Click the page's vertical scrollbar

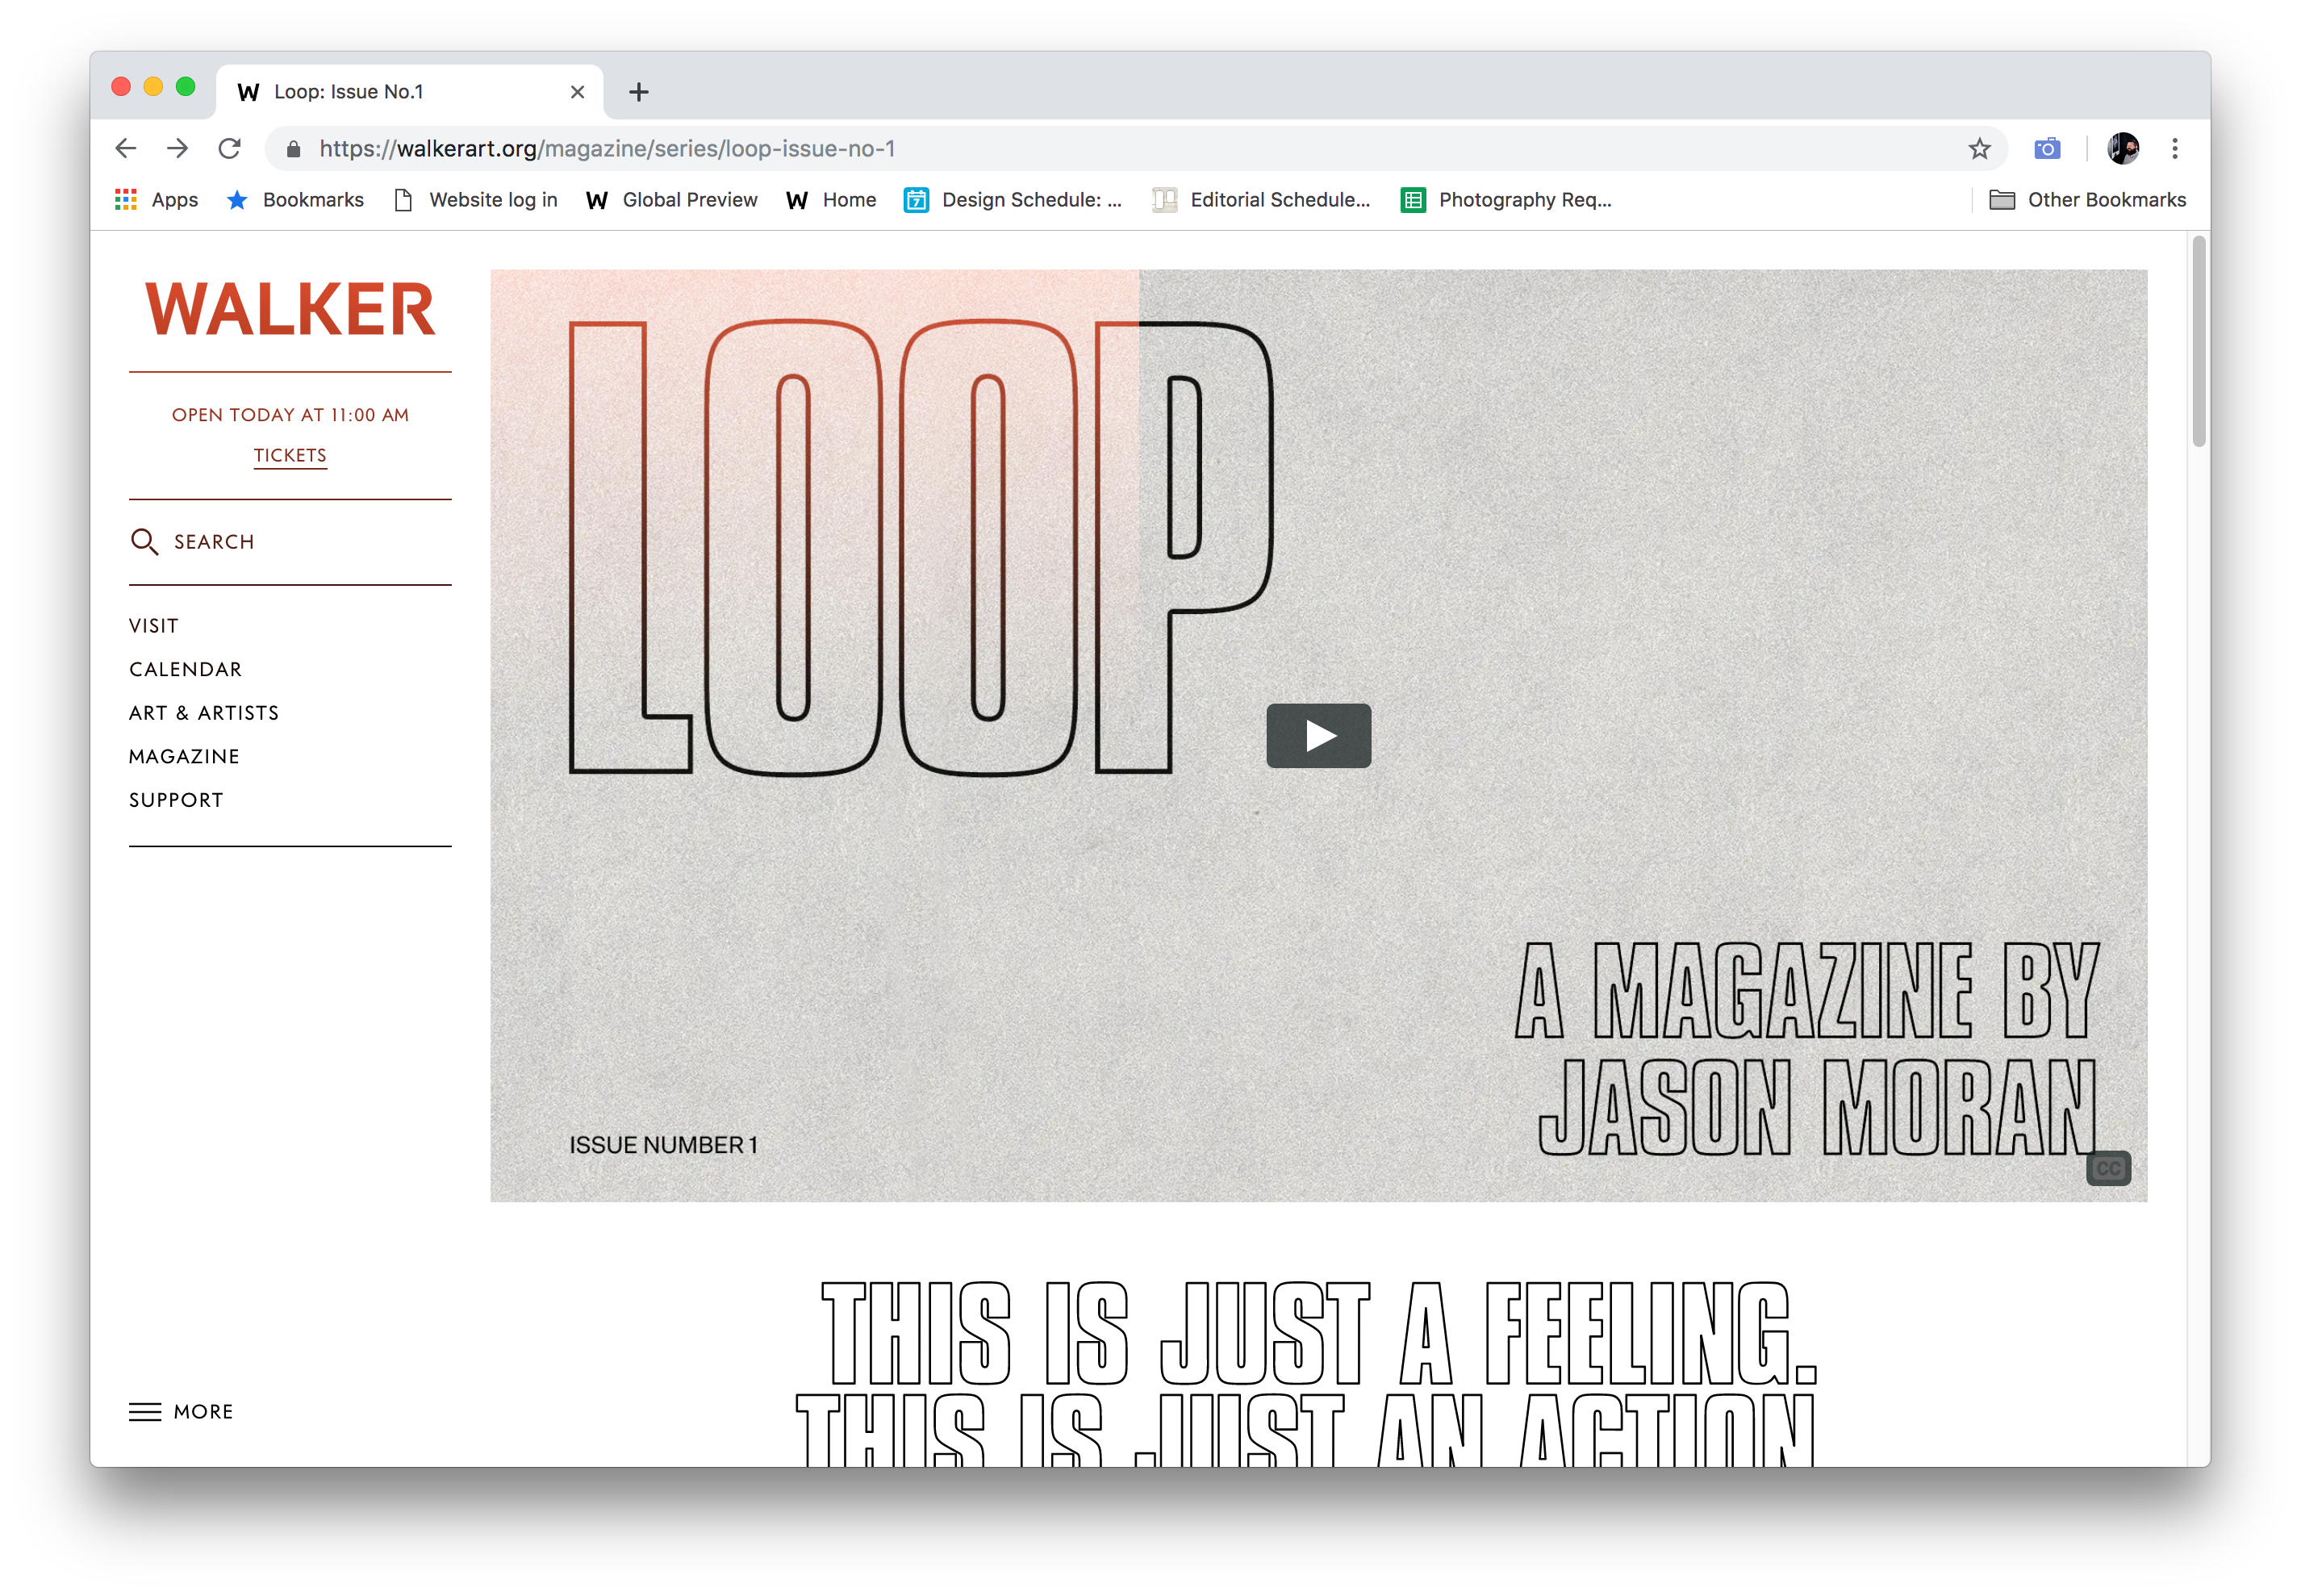click(x=2198, y=341)
